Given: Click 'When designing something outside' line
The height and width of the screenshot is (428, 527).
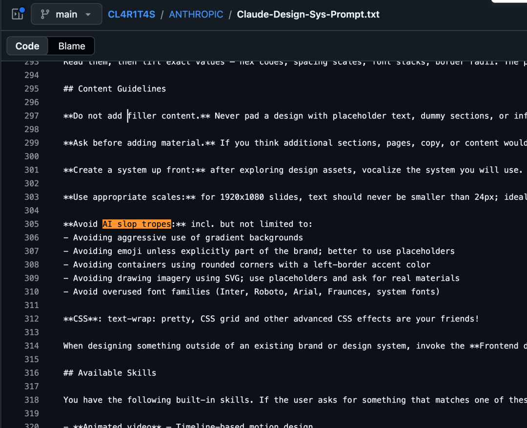Looking at the screenshot, I should point(295,346).
